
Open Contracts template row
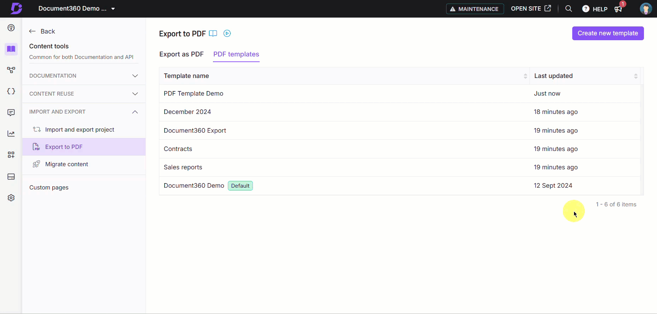click(x=399, y=149)
